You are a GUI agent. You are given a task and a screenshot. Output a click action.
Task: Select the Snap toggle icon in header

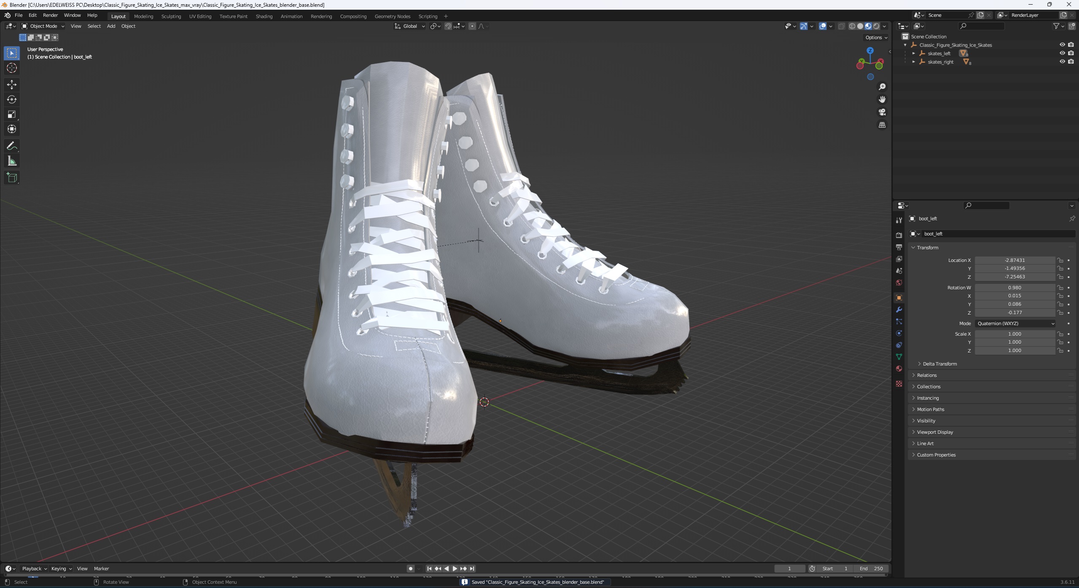(448, 26)
